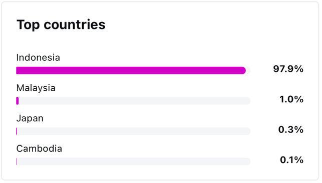This screenshot has width=322, height=183.
Task: Click the tiny magenta Japan bar fill
Action: point(17,131)
